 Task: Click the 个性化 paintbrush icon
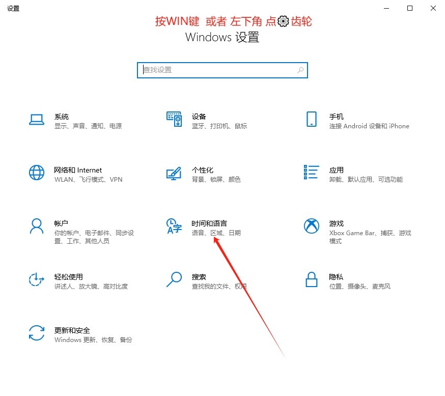174,173
